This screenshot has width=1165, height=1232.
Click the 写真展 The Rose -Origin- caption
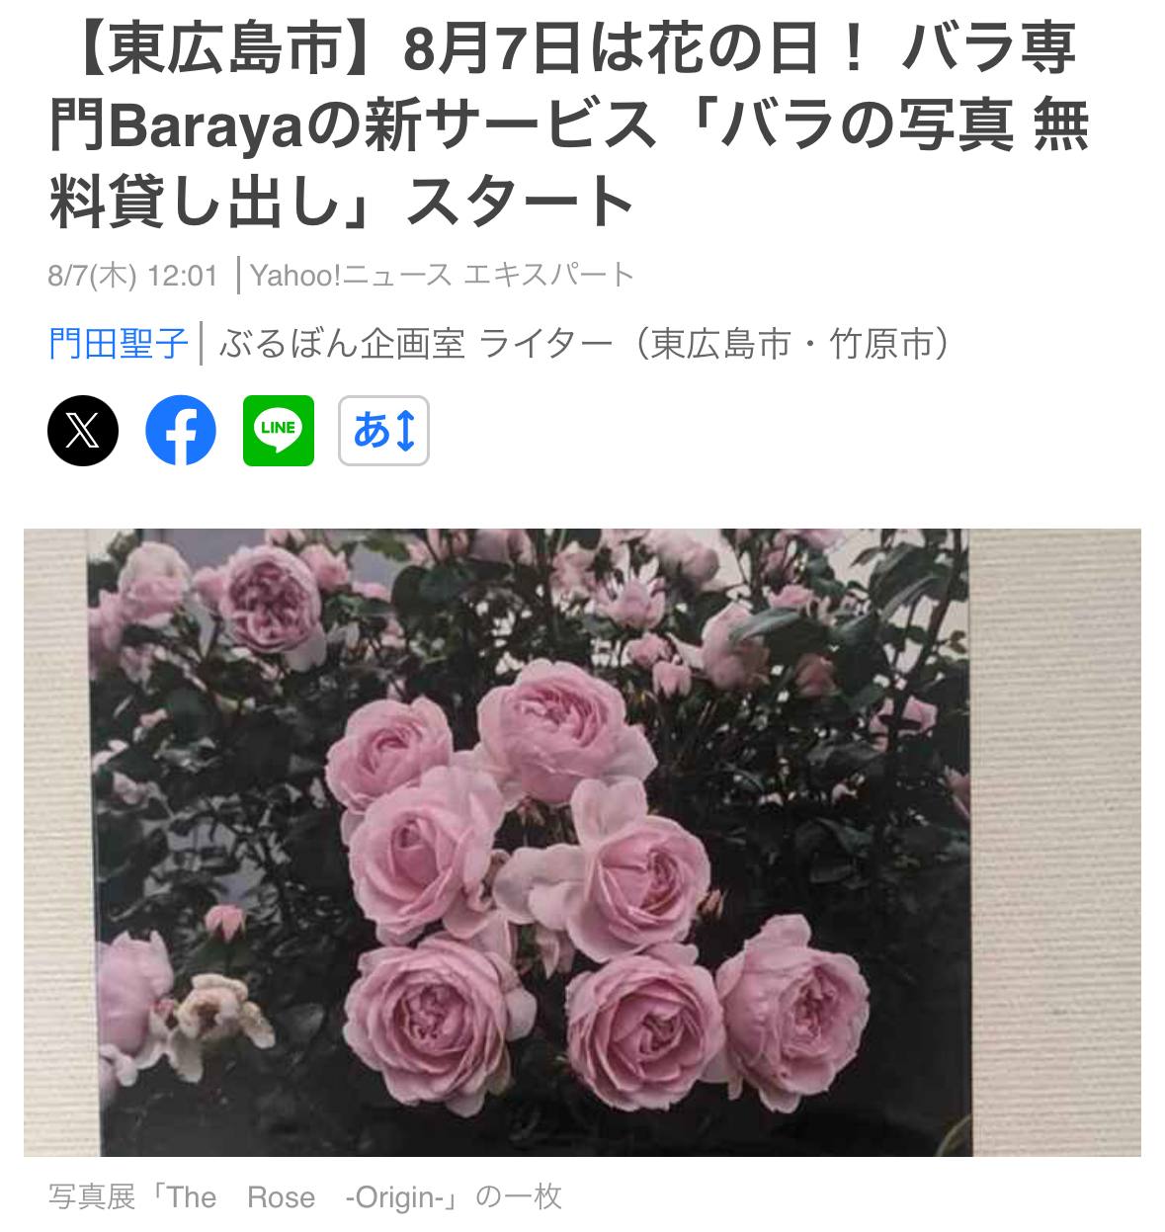(x=304, y=1197)
